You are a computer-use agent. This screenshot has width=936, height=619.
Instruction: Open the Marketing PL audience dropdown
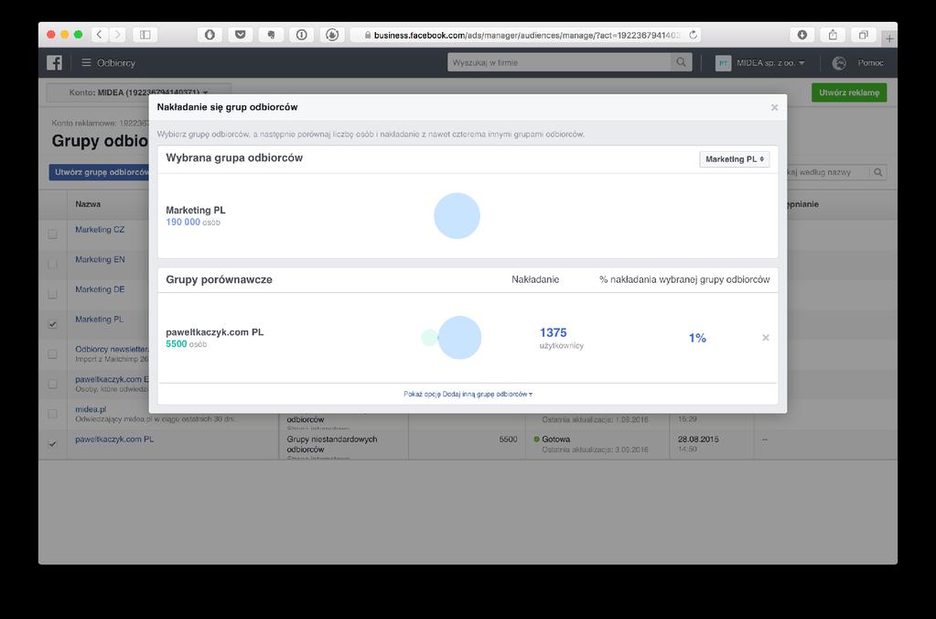734,159
